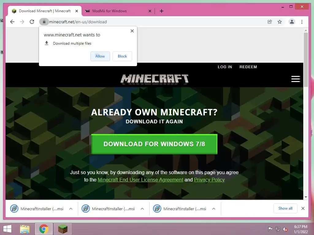Maximize the Chrome window

tap(291, 7)
